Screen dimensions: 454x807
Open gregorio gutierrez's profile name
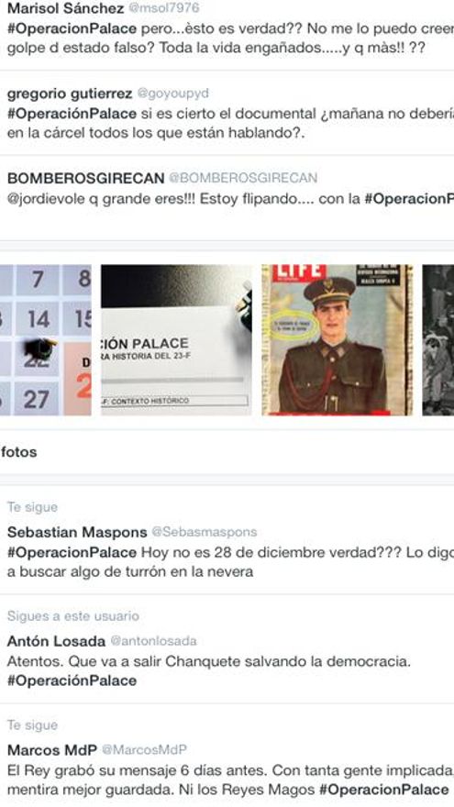[71, 94]
